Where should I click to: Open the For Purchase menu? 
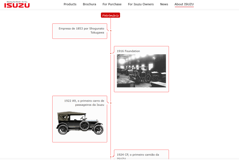(112, 4)
